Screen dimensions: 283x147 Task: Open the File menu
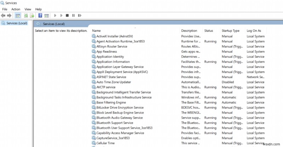(x=5, y=9)
